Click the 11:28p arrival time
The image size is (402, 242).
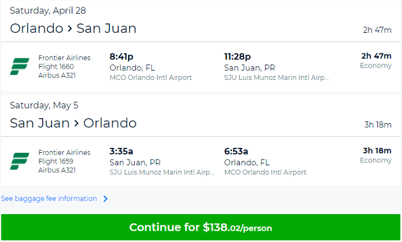coord(237,56)
